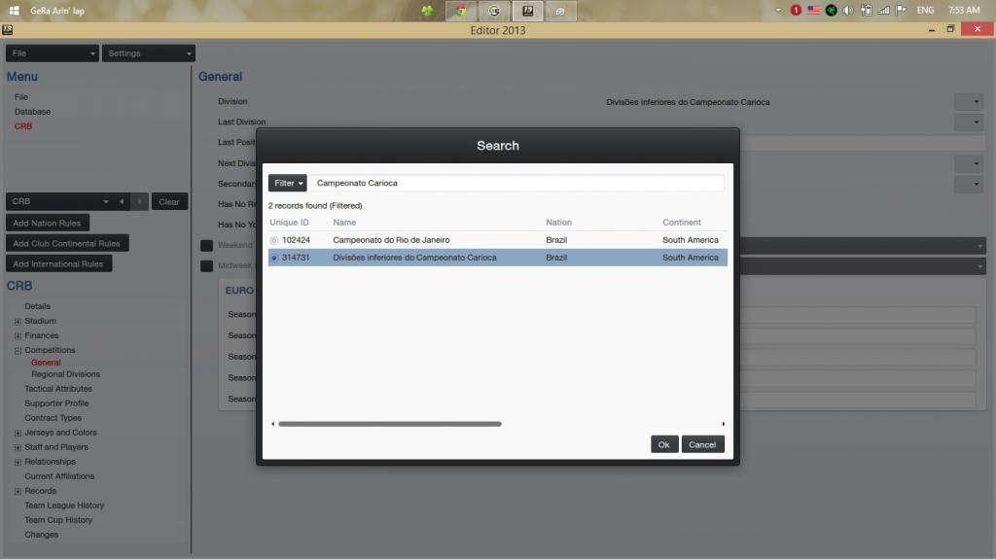Click the green clover taskbar icon
This screenshot has width=996, height=559.
point(428,11)
